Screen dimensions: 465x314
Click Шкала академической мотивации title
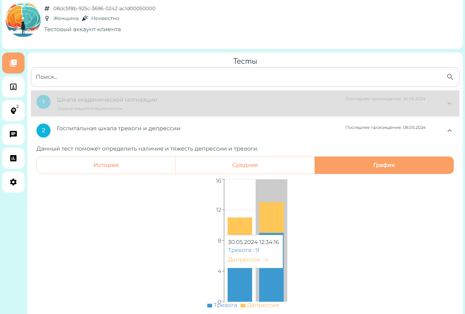pos(107,100)
